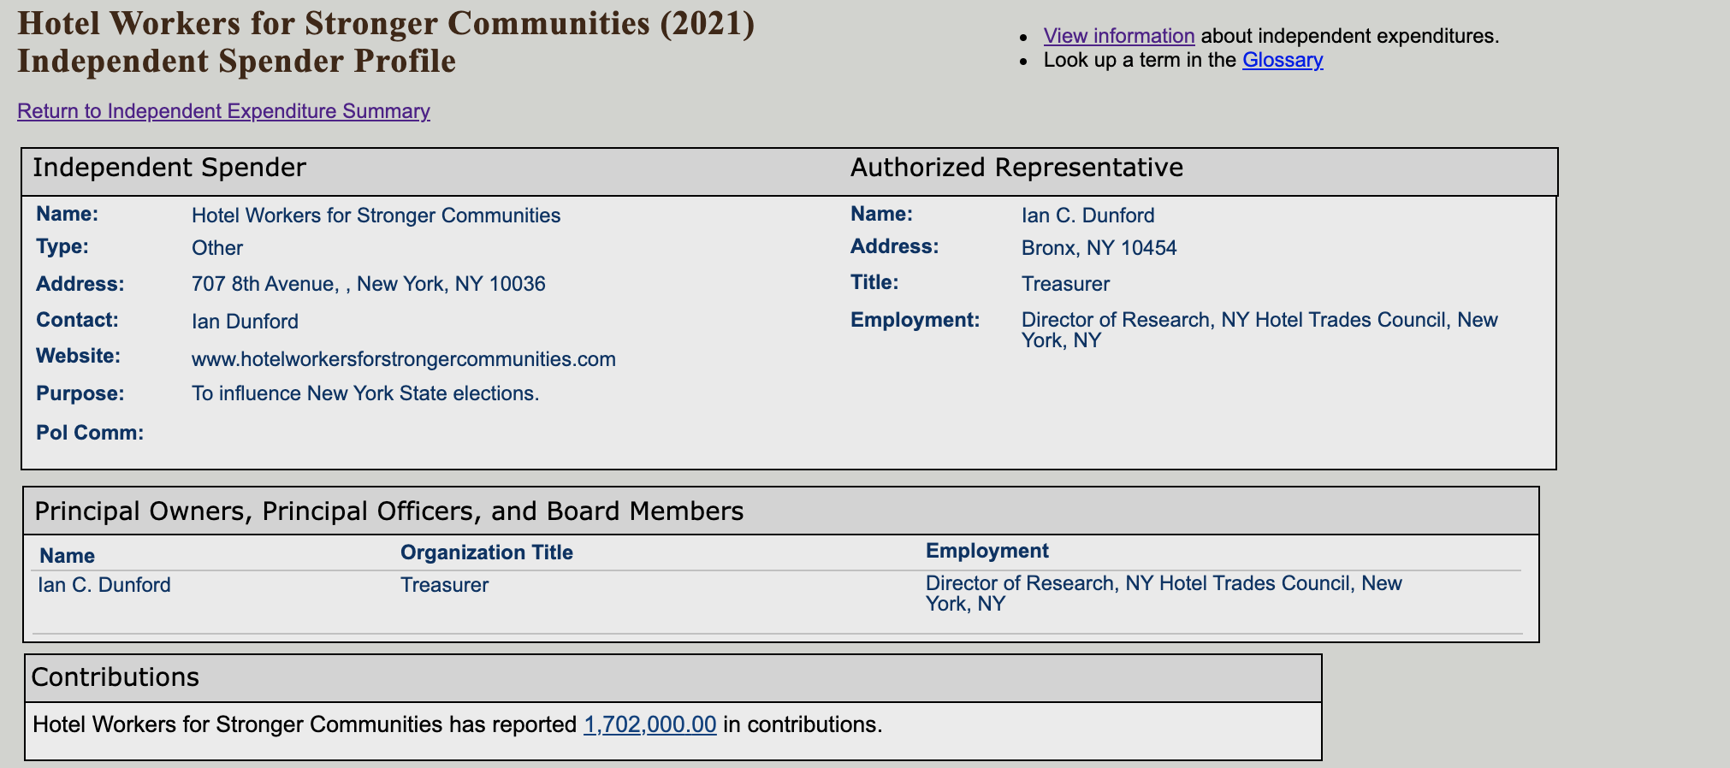Image resolution: width=1730 pixels, height=768 pixels.
Task: Click the Authorized Representative section header
Action: 1016,168
